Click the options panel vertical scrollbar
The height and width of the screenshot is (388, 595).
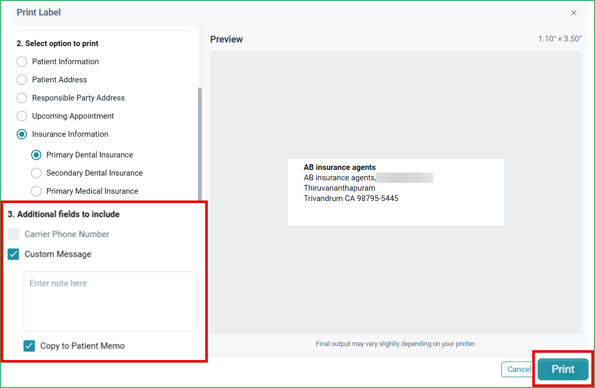(200, 144)
